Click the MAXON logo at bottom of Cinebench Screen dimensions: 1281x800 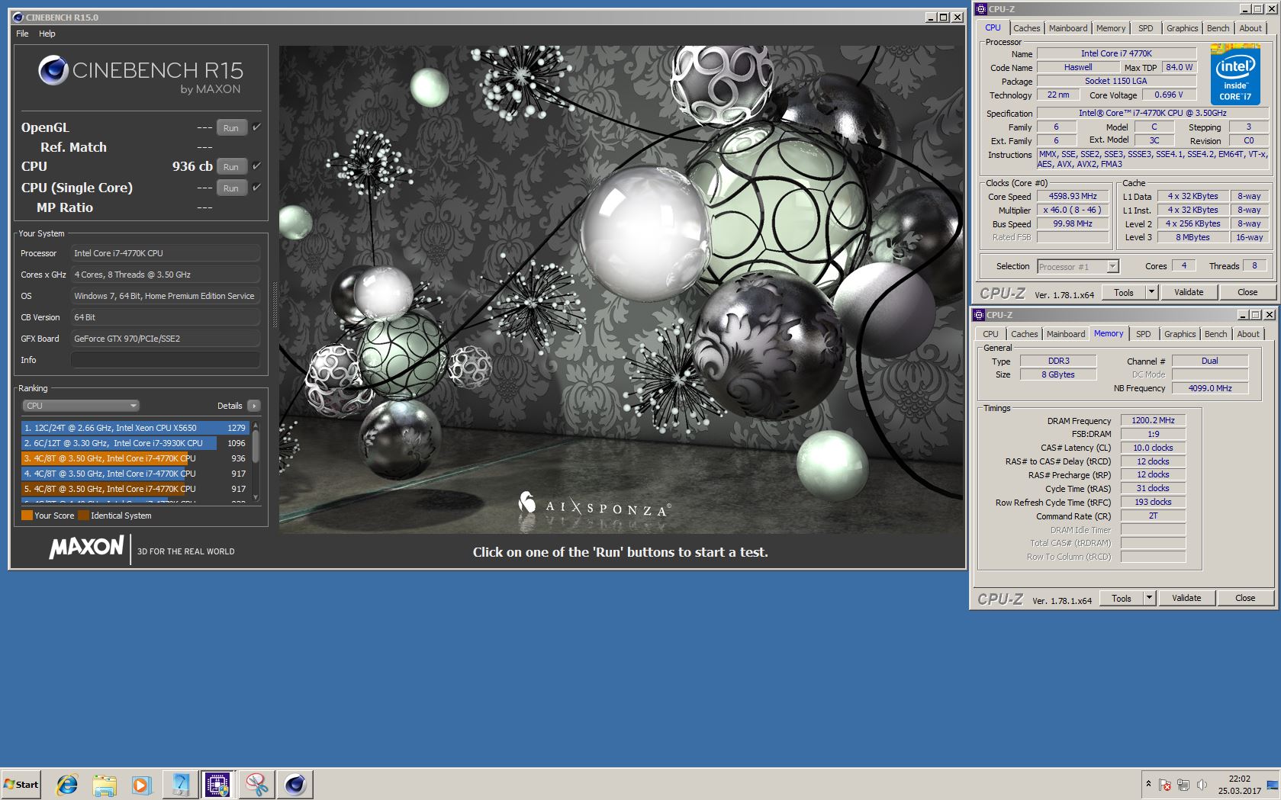point(86,548)
